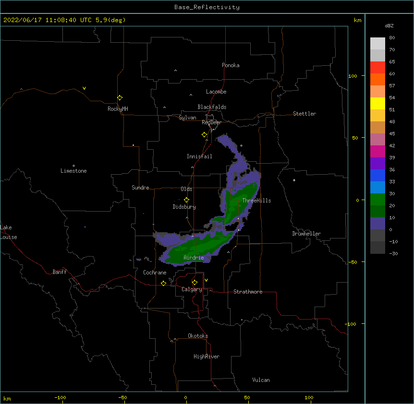Click the Didsbury city label
The height and width of the screenshot is (404, 414).
[184, 207]
